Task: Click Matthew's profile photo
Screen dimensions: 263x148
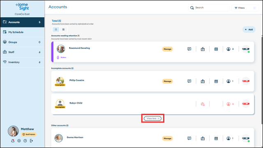Action: [x=13, y=131]
